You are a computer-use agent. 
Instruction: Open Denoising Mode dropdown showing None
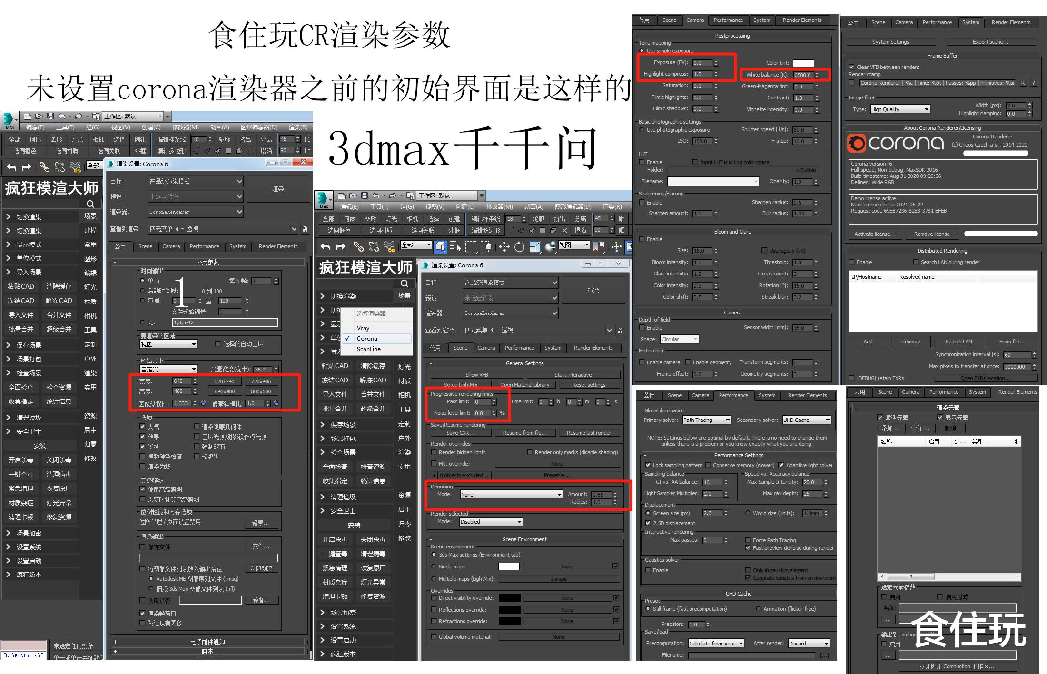coord(511,495)
